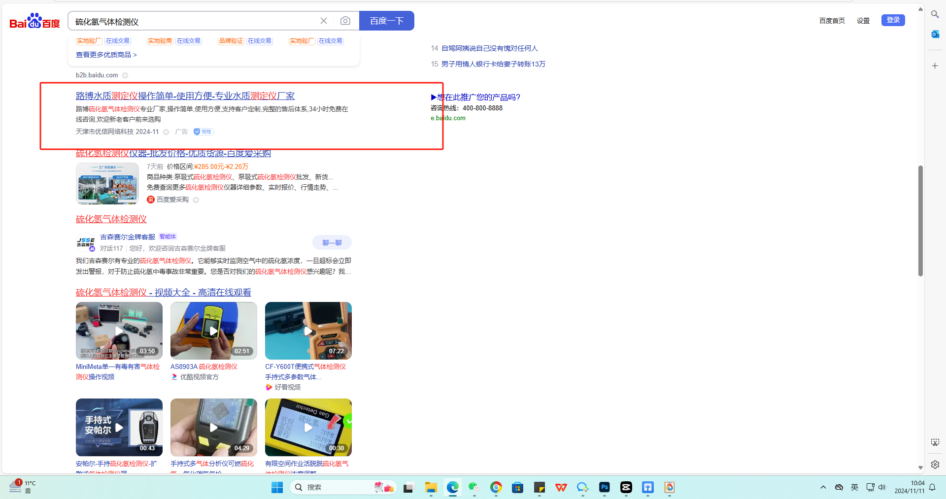Viewport: 946px width, 499px height.
Task: Click the 登录 button
Action: [x=893, y=20]
